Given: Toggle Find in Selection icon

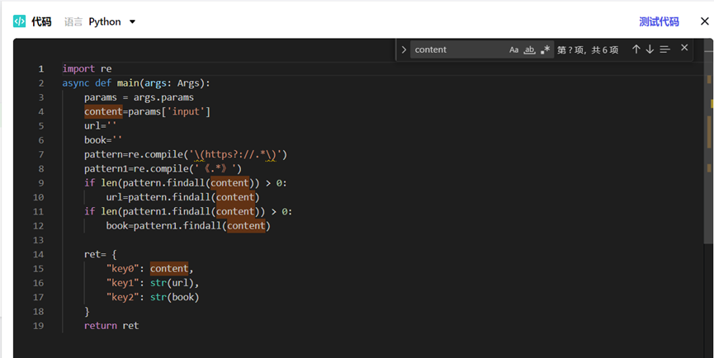Looking at the screenshot, I should click(x=664, y=49).
